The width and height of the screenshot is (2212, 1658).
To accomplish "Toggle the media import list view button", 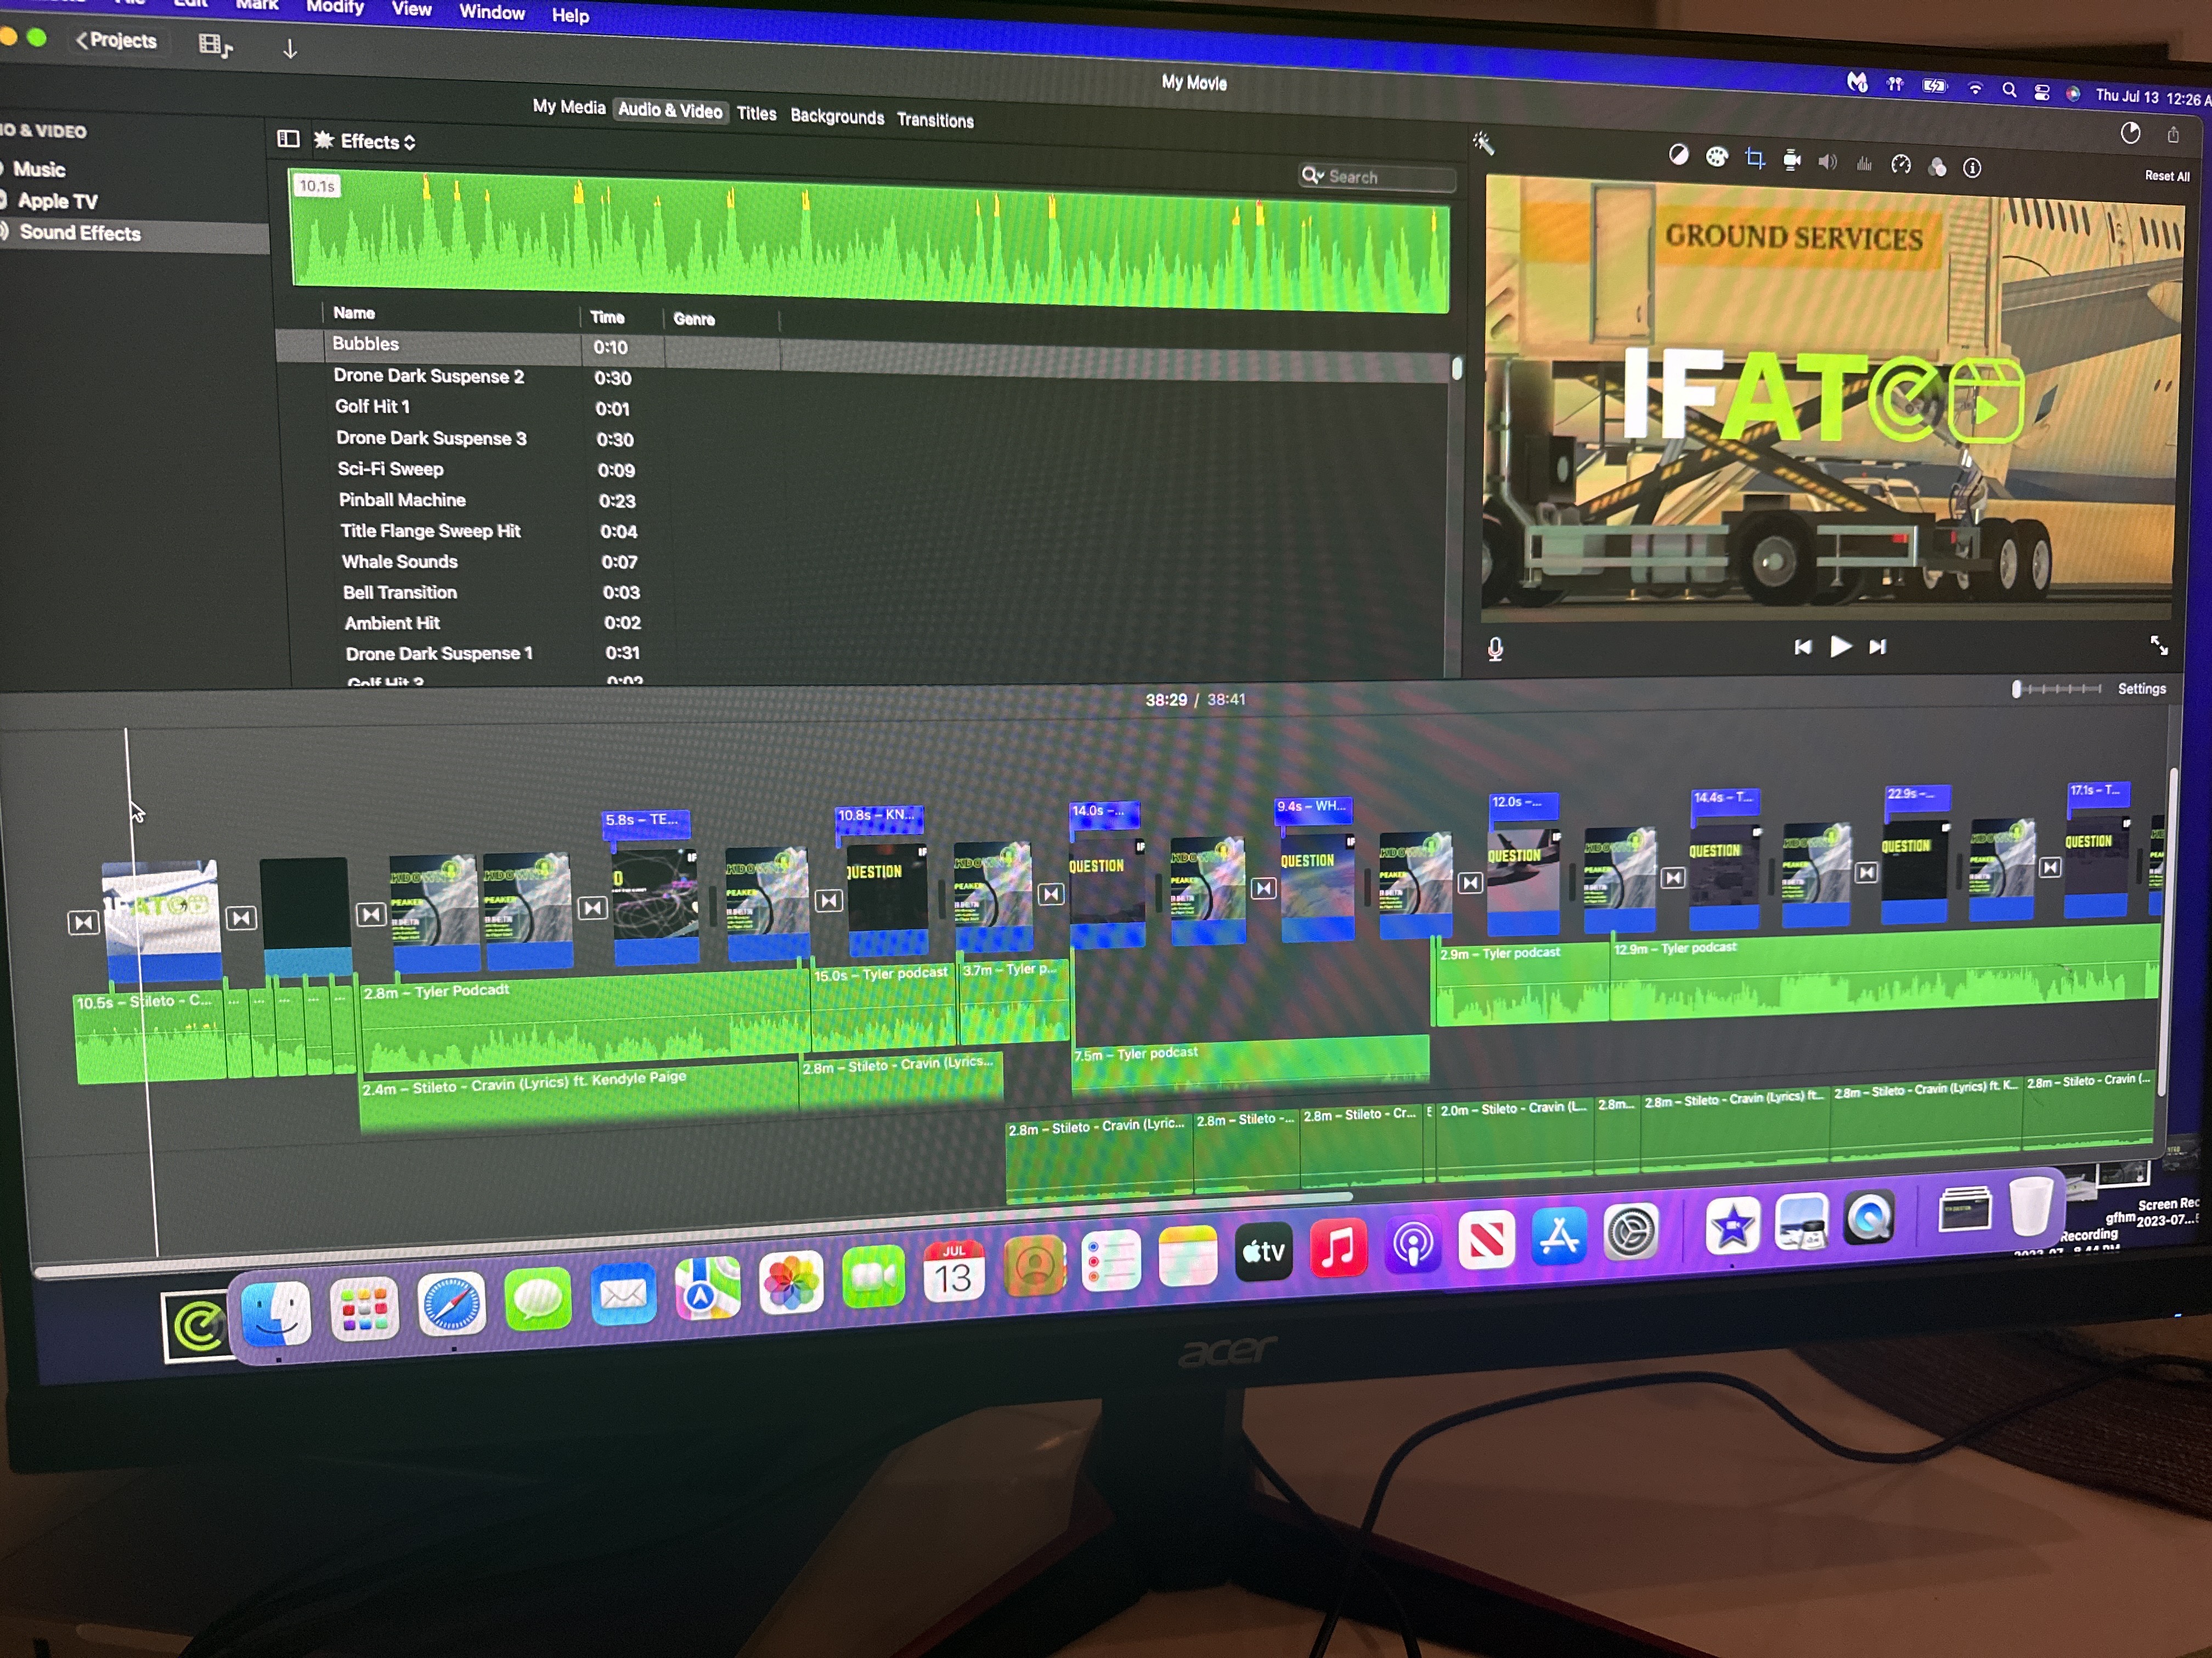I will tap(214, 45).
